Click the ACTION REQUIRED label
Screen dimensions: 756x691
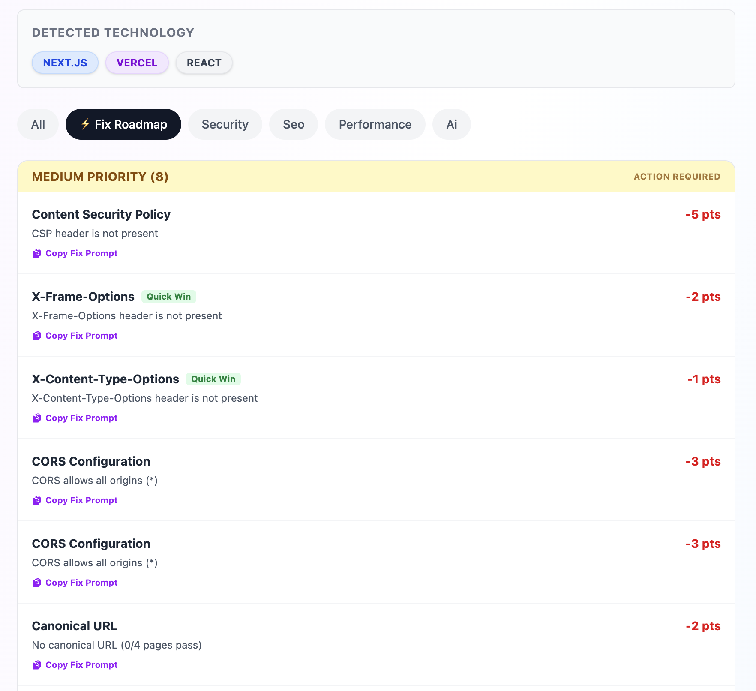tap(676, 176)
